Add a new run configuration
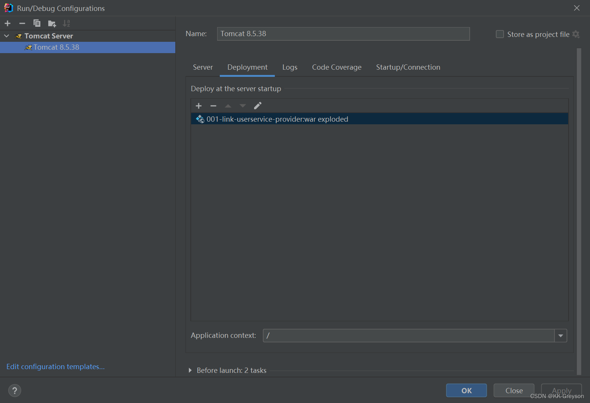590x403 pixels. (x=8, y=23)
